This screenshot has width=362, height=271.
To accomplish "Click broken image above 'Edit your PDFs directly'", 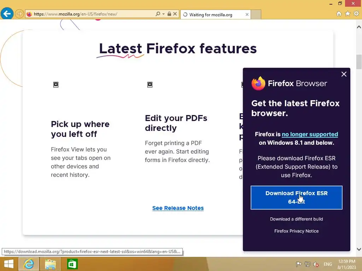I will point(150,85).
